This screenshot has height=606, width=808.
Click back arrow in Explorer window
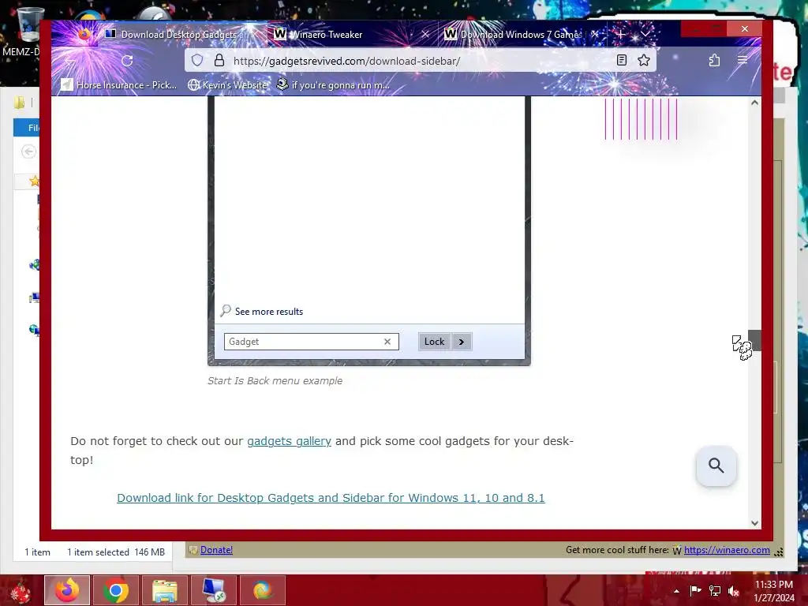tap(29, 151)
